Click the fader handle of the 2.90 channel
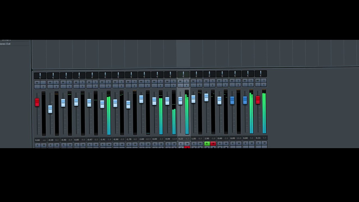 point(206,97)
